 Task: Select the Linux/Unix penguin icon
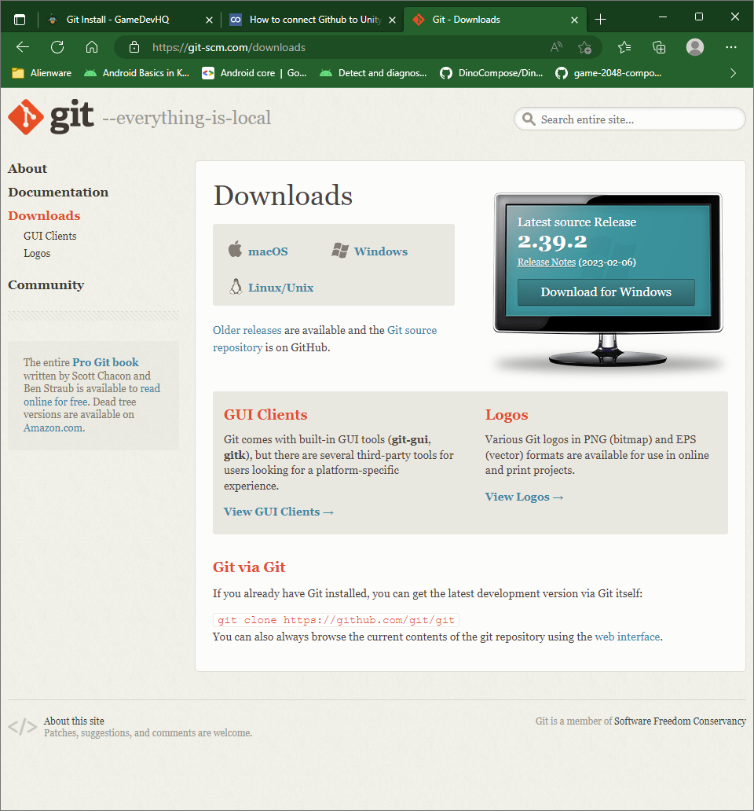coord(236,286)
